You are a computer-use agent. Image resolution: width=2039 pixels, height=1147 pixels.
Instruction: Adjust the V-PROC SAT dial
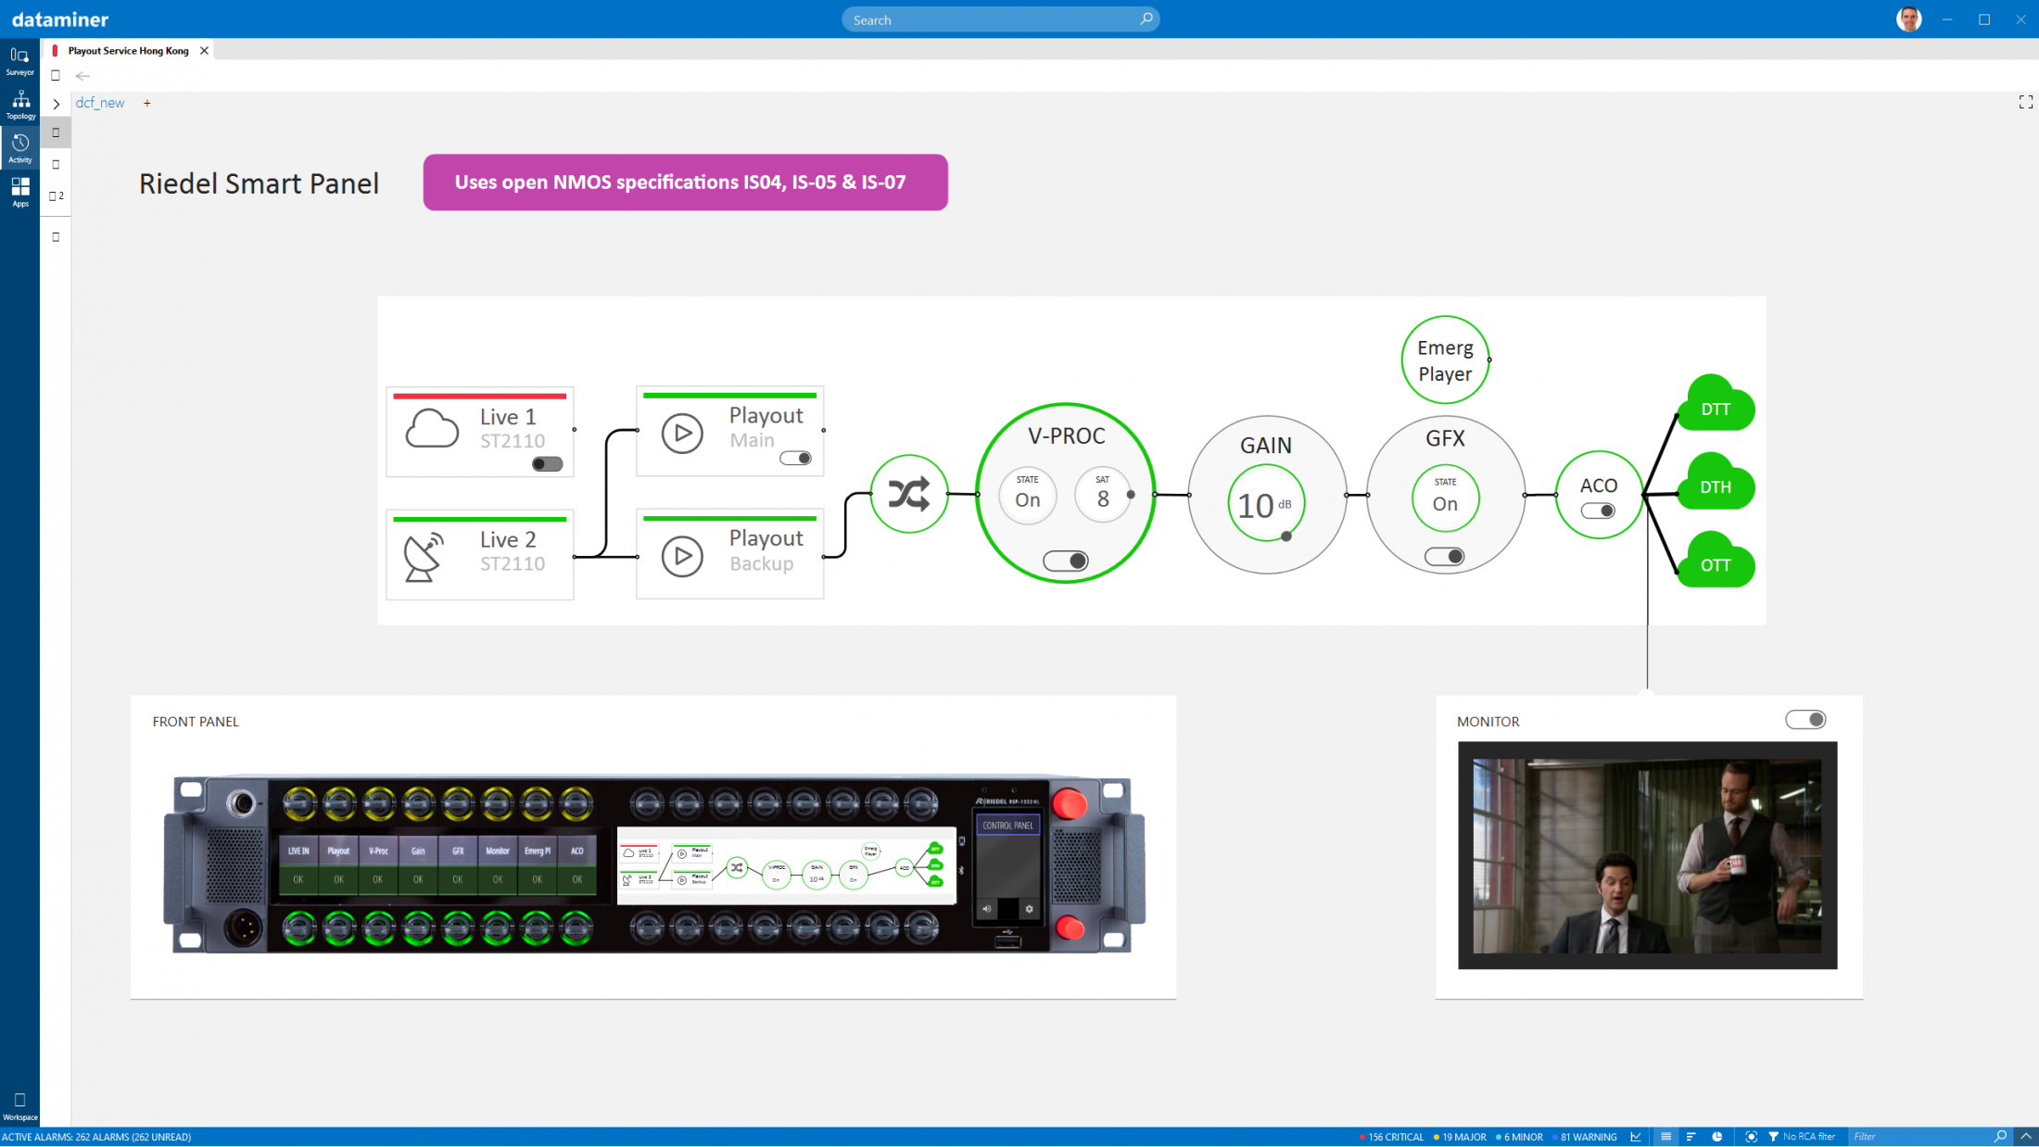point(1103,495)
